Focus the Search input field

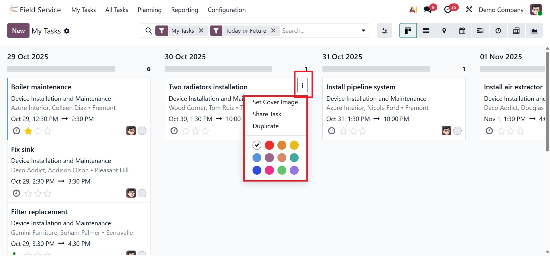[x=318, y=31]
